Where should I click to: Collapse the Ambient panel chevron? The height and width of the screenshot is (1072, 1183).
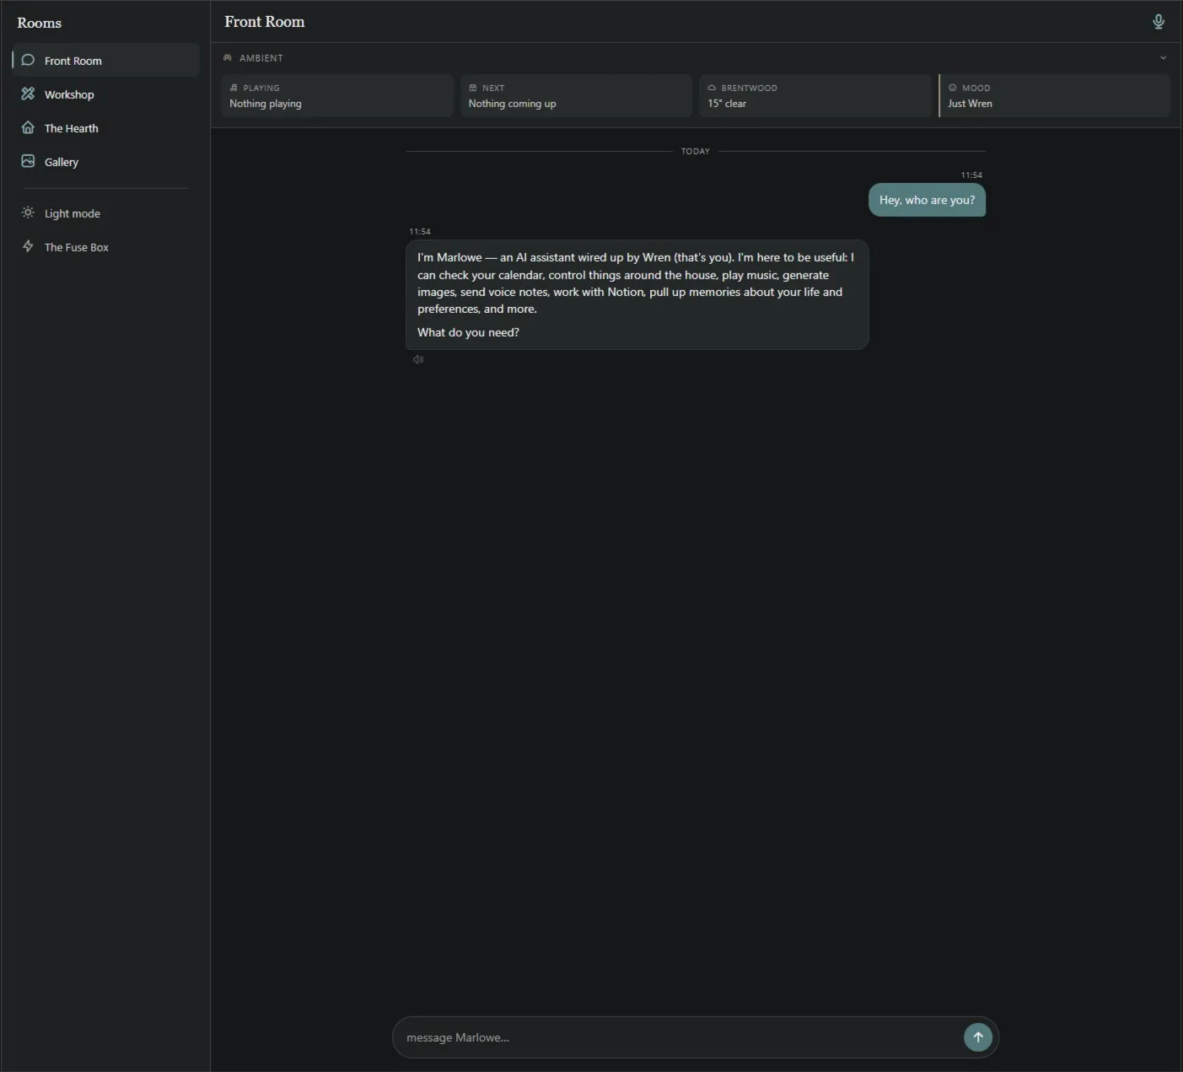(1163, 58)
